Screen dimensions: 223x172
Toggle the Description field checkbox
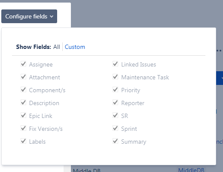(23, 103)
